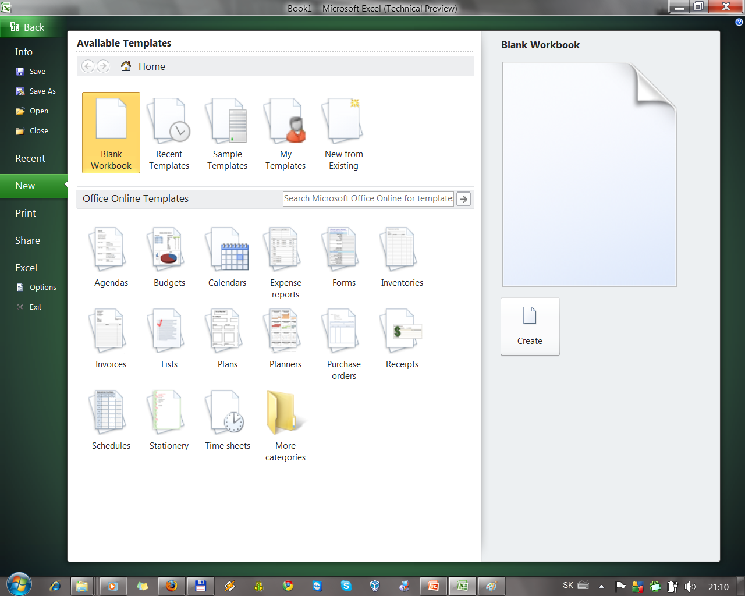Click the Excel icon in title bar
The image size is (745, 596).
coord(6,8)
